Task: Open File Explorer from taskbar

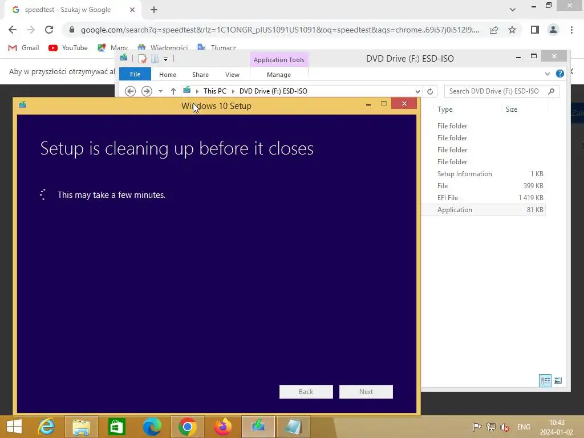Action: click(82, 427)
